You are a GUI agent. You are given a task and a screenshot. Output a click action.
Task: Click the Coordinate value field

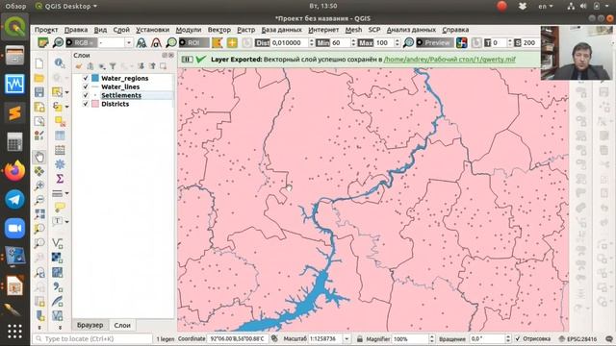(x=238, y=338)
